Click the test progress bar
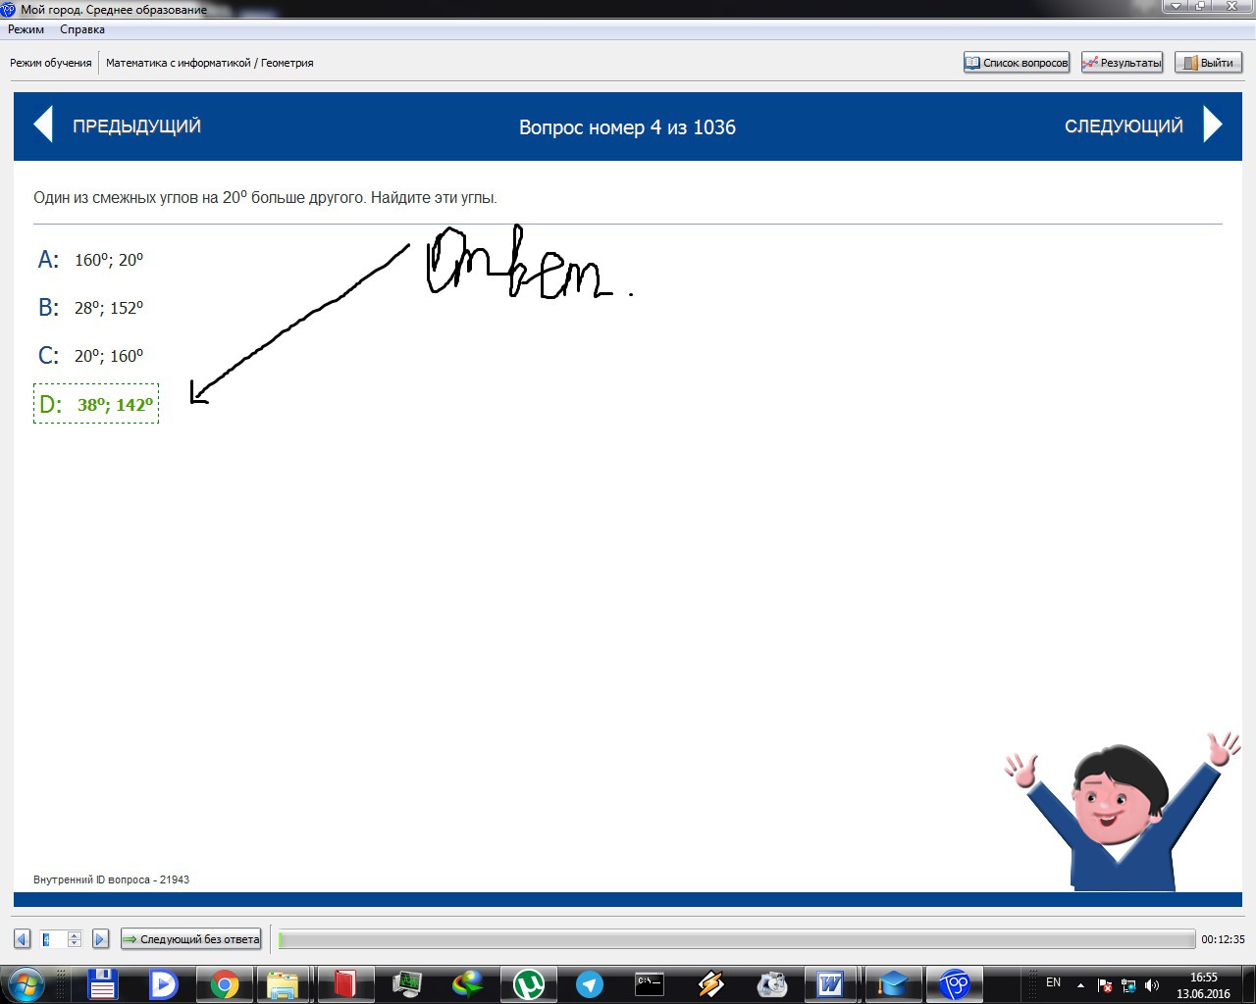The image size is (1256, 1004). coord(736,939)
